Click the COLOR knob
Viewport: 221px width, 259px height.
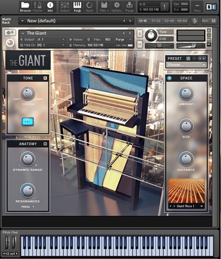pos(28,93)
